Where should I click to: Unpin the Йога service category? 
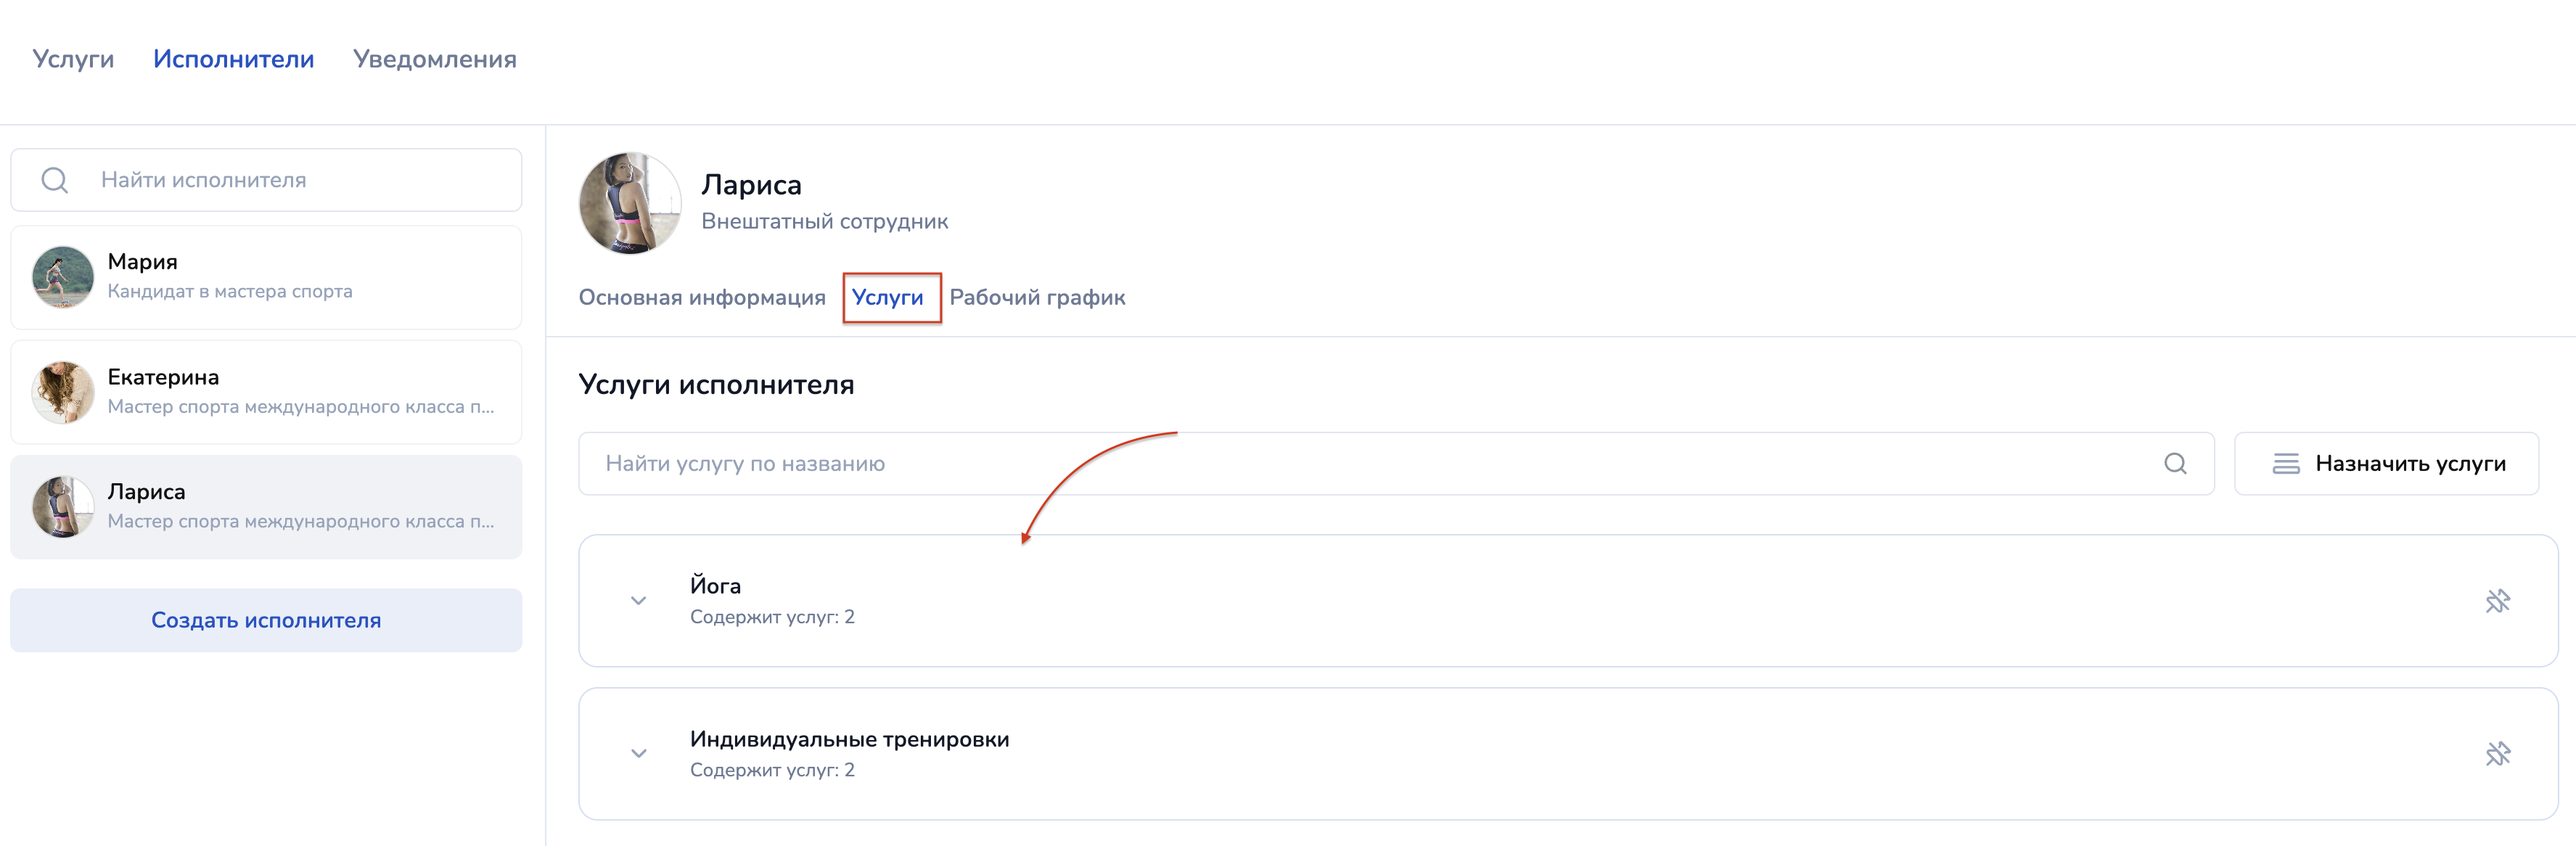click(2497, 601)
